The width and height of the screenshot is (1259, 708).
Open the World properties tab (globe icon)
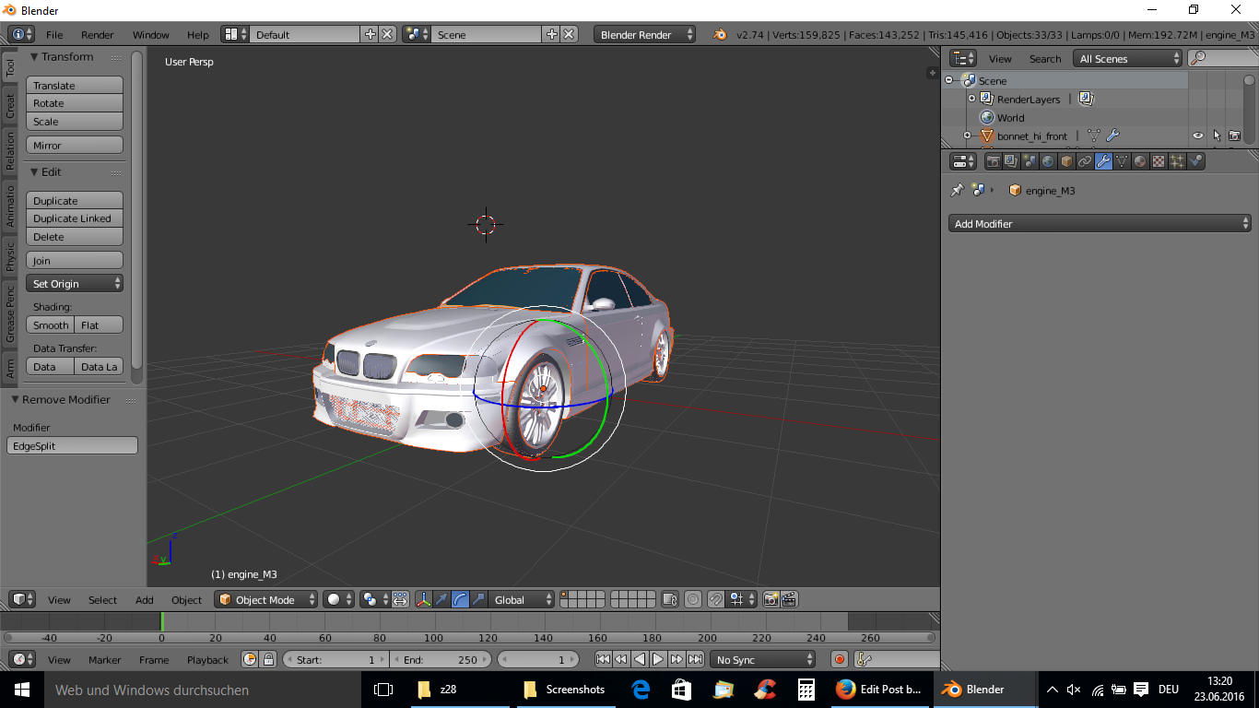tap(1048, 161)
